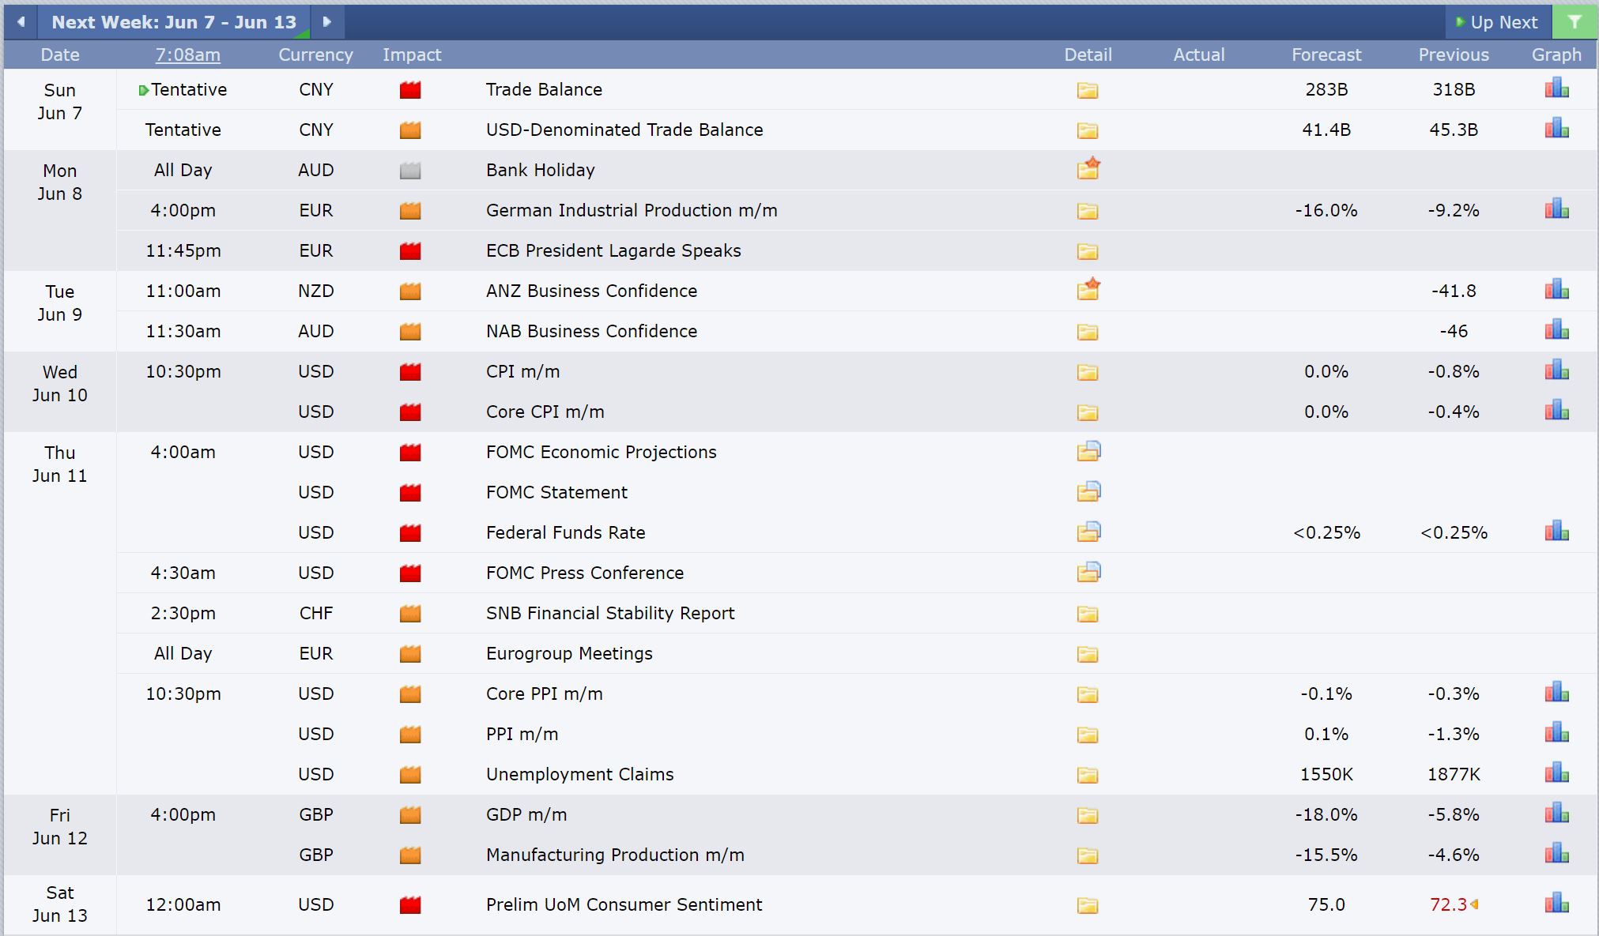1599x936 pixels.
Task: Open graph for CNY Trade Balance
Action: pyautogui.click(x=1556, y=88)
